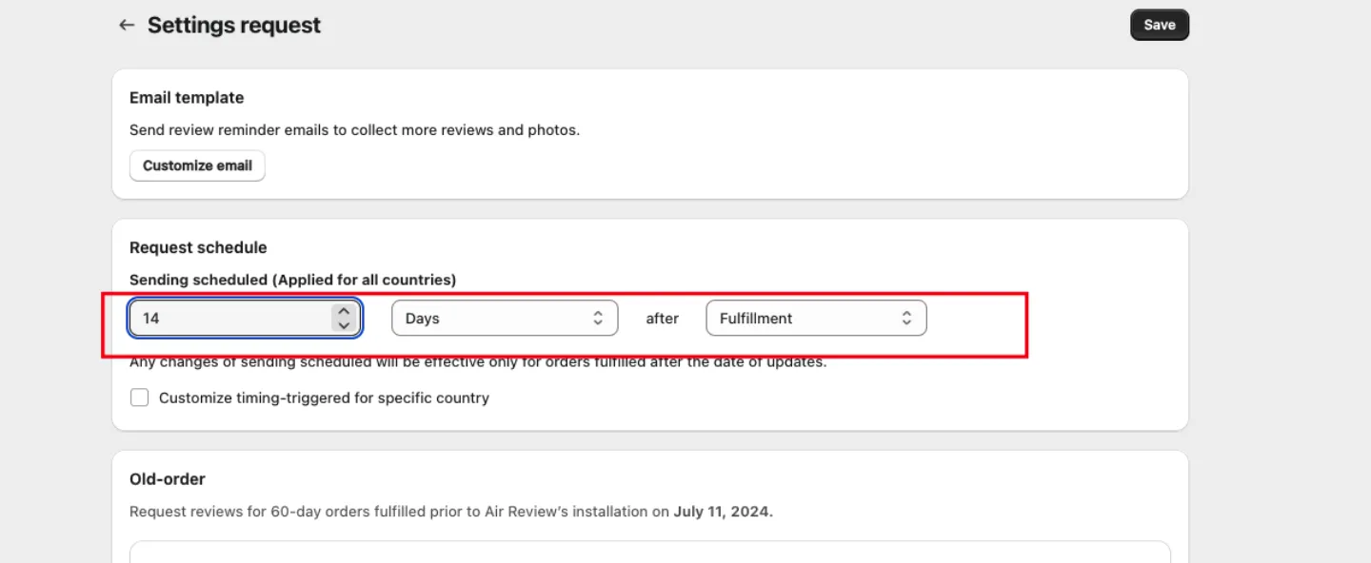
Task: Open the Days unit dropdown
Action: [x=505, y=318]
